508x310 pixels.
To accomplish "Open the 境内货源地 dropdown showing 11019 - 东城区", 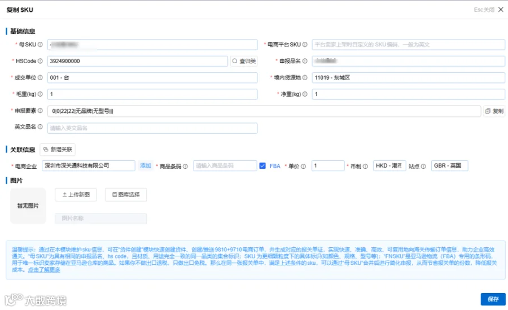I will [408, 77].
